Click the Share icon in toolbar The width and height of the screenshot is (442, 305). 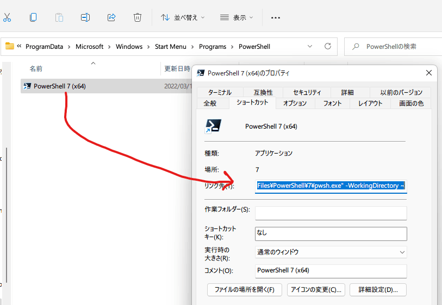(x=111, y=17)
